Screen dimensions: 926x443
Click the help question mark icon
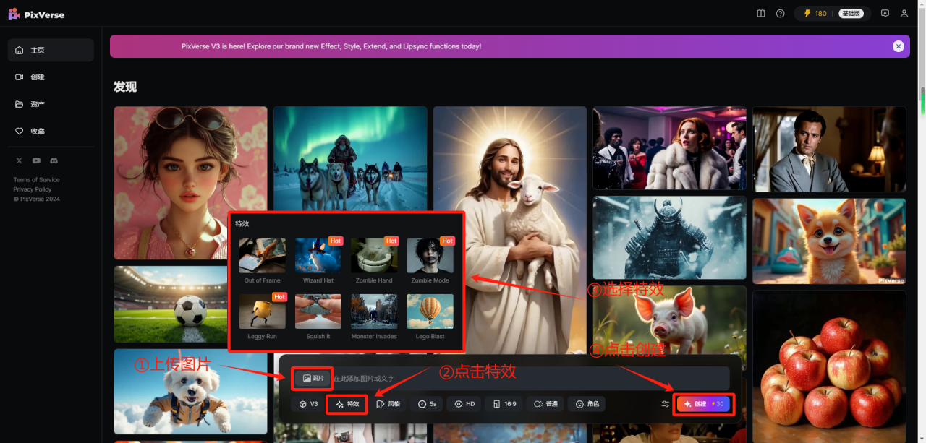tap(780, 14)
